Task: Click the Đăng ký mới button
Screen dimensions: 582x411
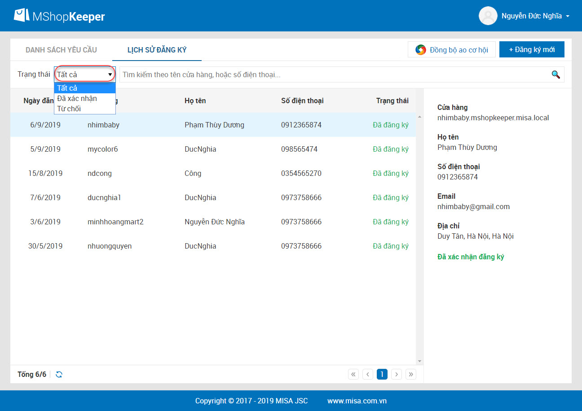Action: pyautogui.click(x=531, y=50)
